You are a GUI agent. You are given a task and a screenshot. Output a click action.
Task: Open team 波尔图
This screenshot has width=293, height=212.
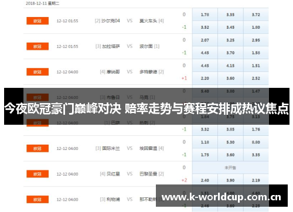(146, 46)
